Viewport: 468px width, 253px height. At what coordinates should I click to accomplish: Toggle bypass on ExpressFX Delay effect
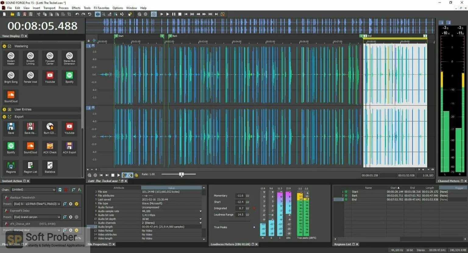pyautogui.click(x=6, y=211)
